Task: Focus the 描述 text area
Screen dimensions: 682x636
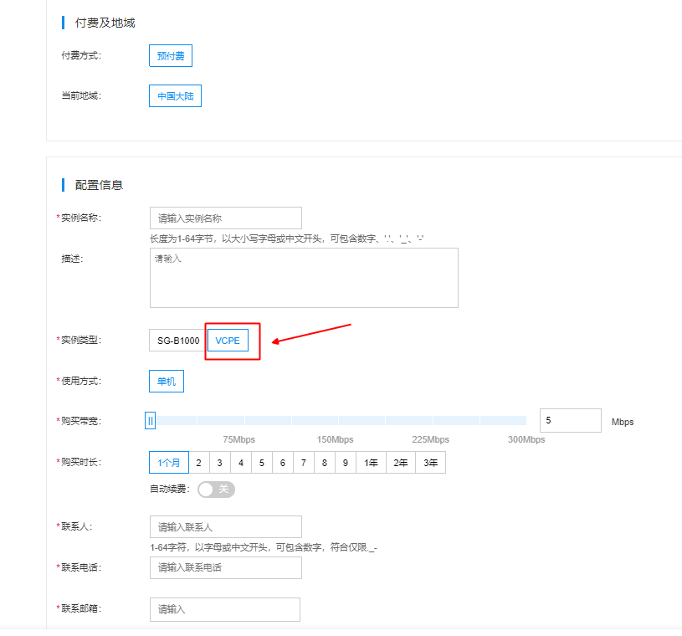Action: pyautogui.click(x=304, y=278)
